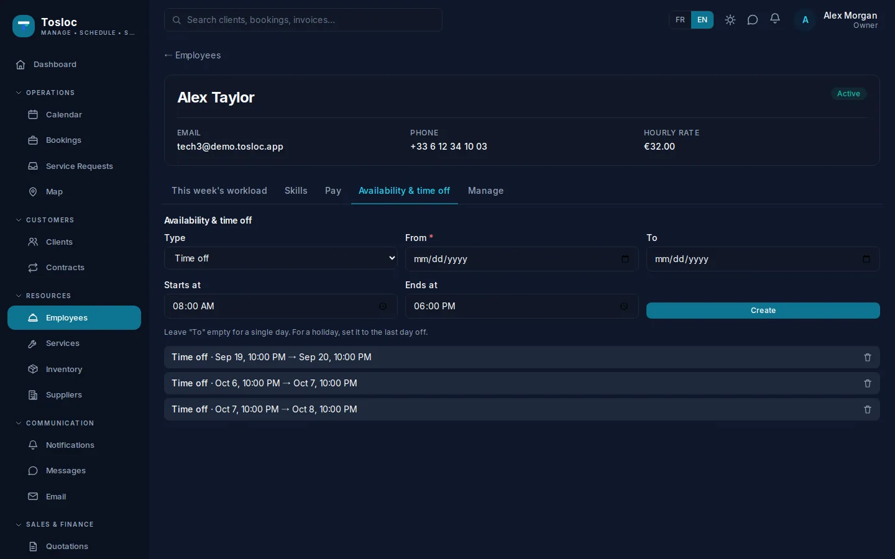
Task: Click the Email envelope icon
Action: point(33,497)
